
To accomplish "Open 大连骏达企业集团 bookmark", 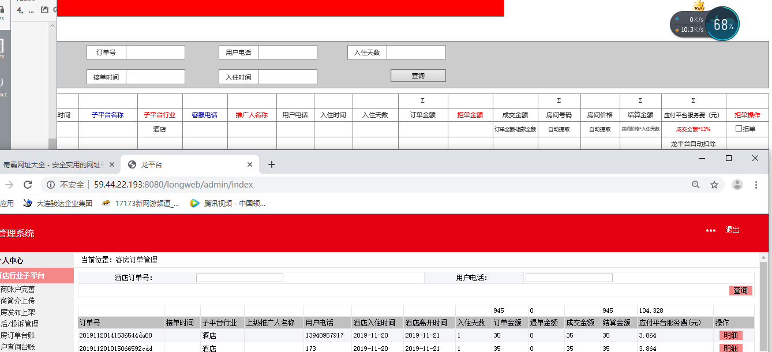I will (58, 203).
